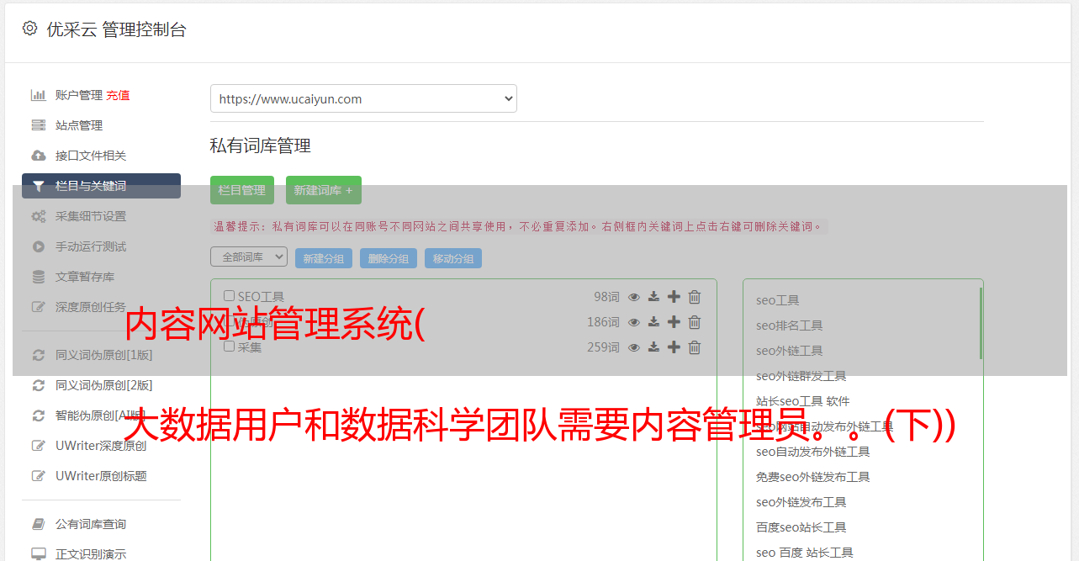Open UWriter原创标题 menu item
Screen dimensions: 1079x561
(101, 476)
